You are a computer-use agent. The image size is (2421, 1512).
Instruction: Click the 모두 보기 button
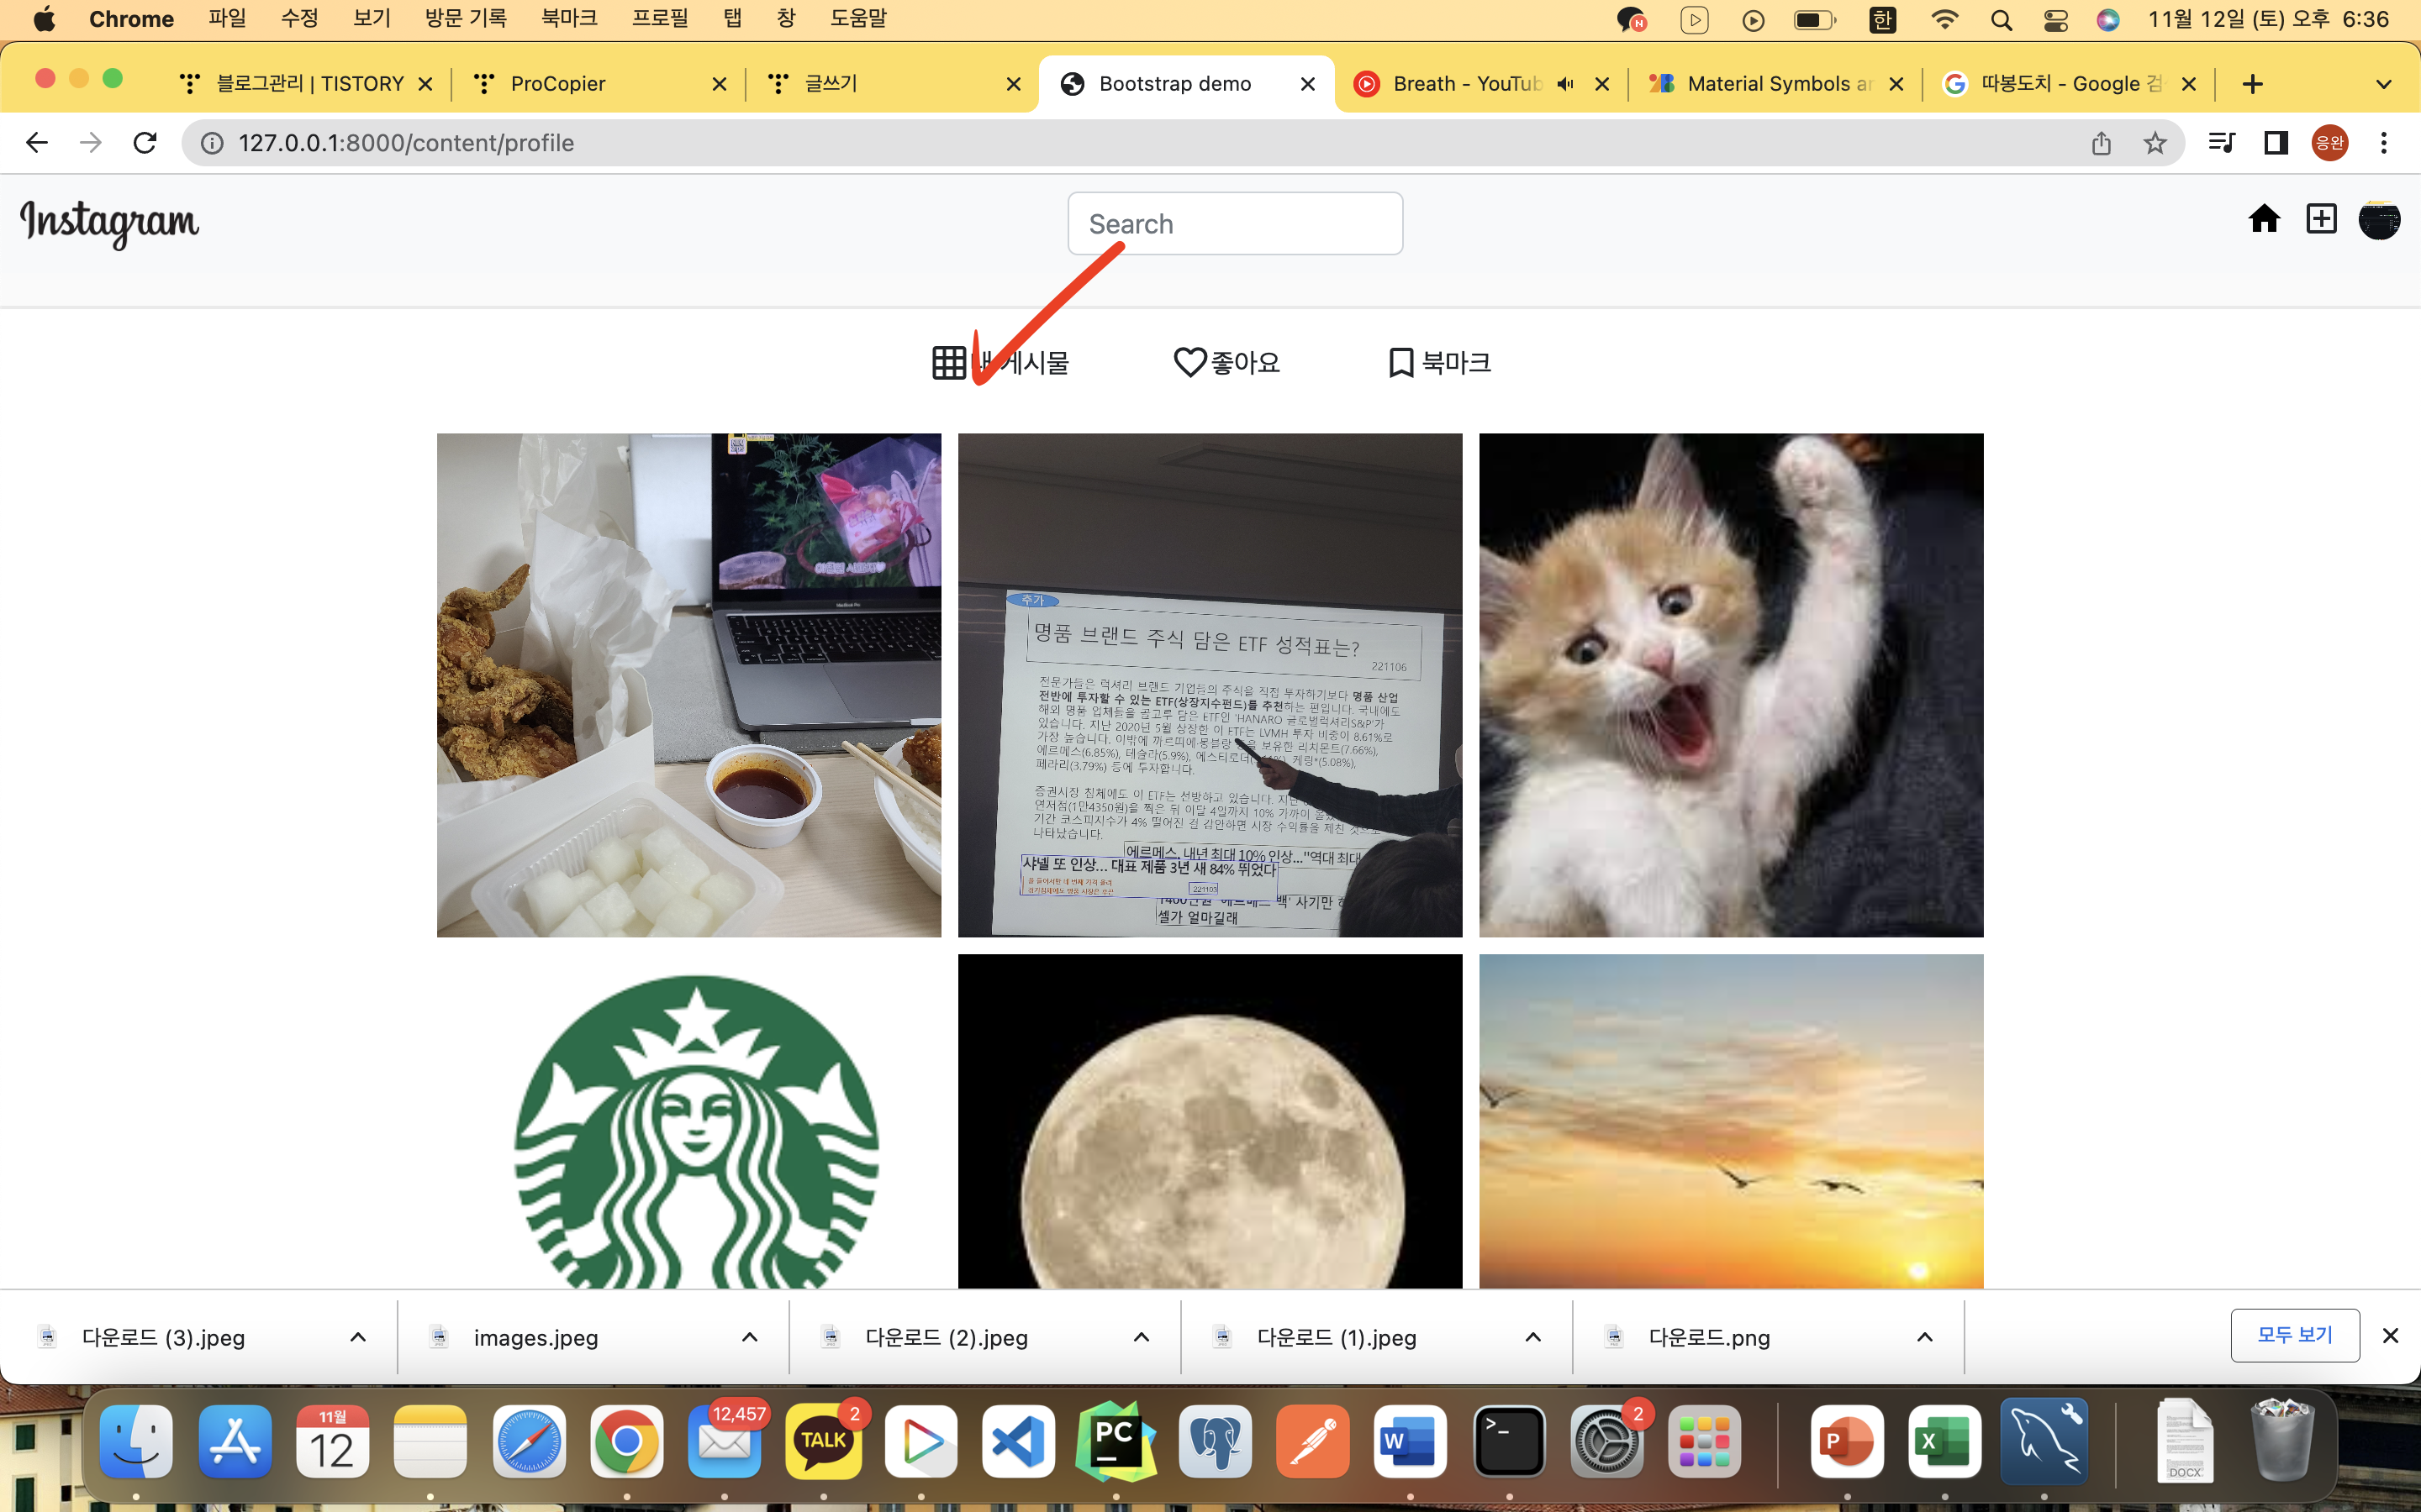(x=2295, y=1335)
